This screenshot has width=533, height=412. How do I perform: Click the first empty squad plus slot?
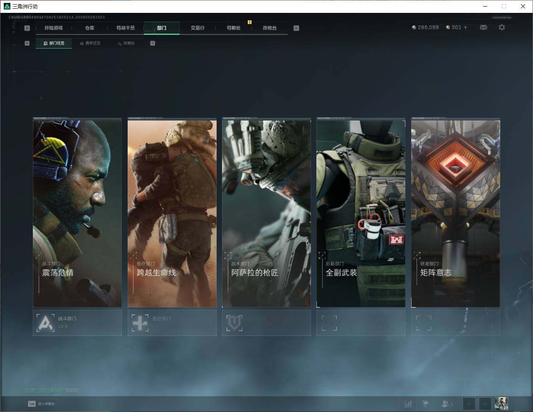(469, 404)
